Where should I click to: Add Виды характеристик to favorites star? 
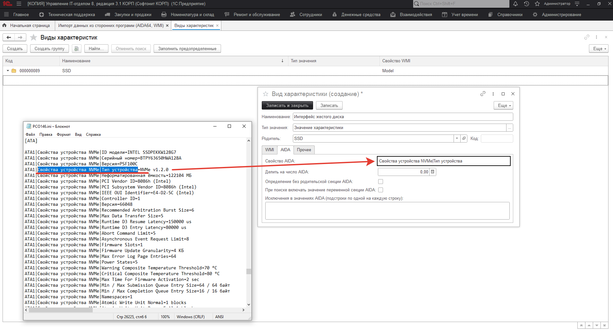[33, 38]
